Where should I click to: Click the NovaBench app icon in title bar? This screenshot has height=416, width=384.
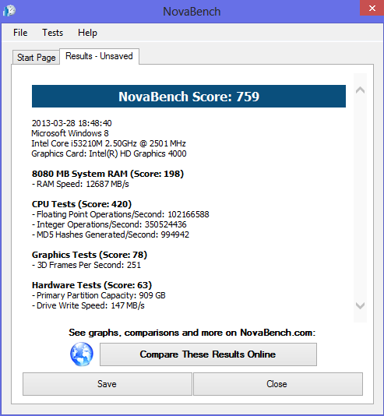click(x=9, y=11)
